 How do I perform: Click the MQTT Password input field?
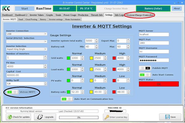tap(154, 60)
